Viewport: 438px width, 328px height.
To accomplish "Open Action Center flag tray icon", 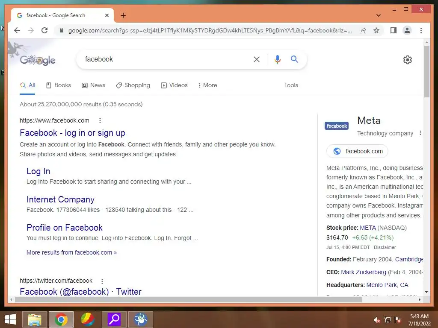I will click(398, 320).
